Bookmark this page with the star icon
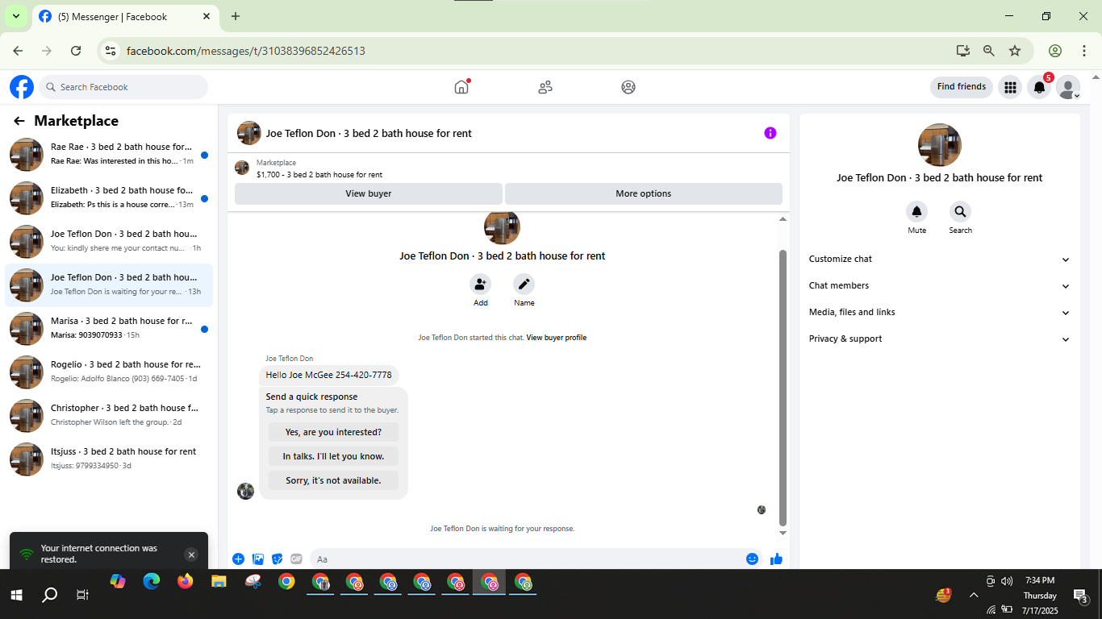 coord(1015,51)
